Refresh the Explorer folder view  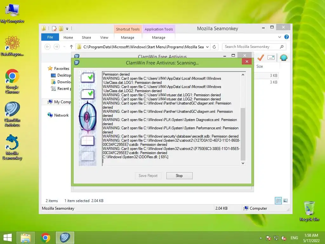tap(214, 47)
